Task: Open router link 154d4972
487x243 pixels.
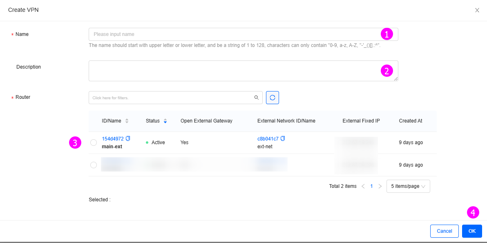Action: pos(113,139)
